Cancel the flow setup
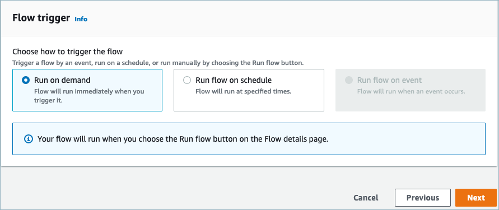Screen dimensions: 499x210 (366, 198)
